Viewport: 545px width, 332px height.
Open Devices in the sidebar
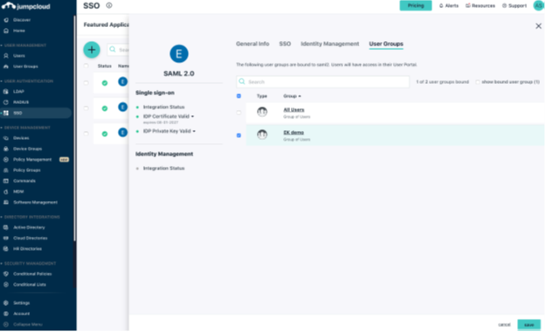tap(21, 138)
